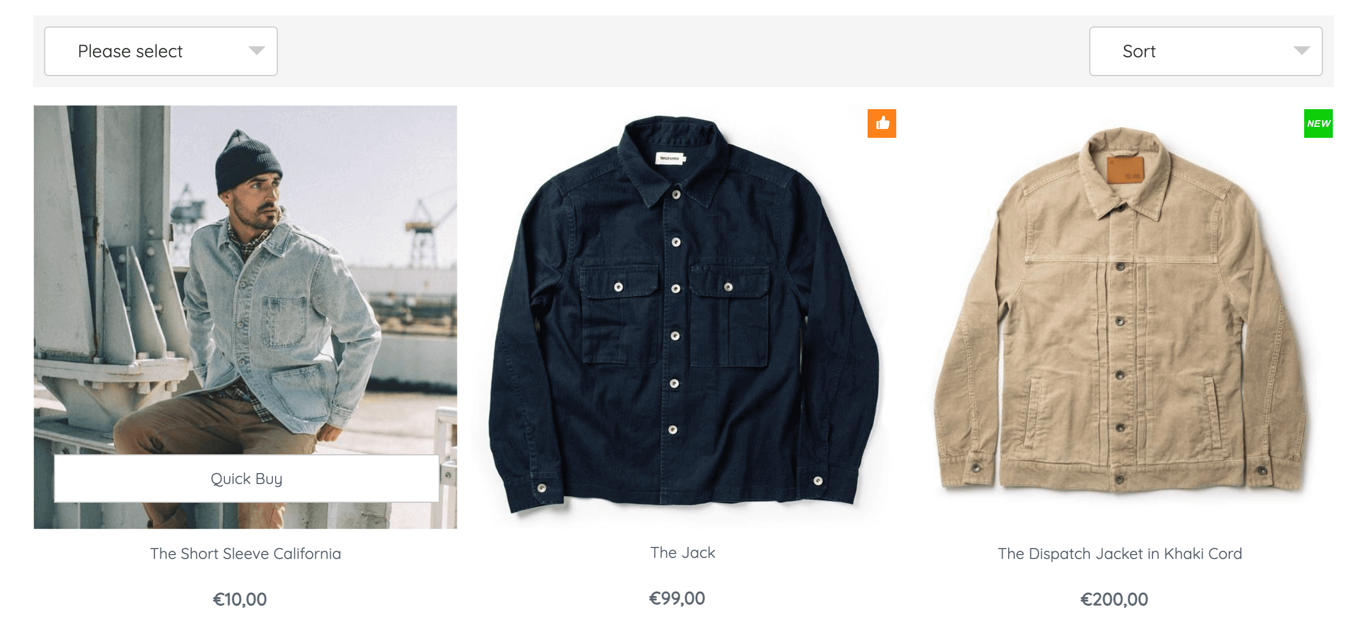The width and height of the screenshot is (1367, 634).
Task: Click the white label inside navy jacket collar
Action: (670, 159)
